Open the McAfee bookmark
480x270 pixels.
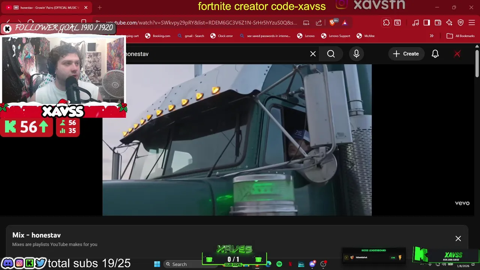tap(366, 36)
